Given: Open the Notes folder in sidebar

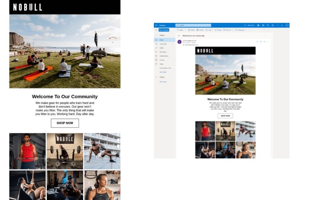Looking at the screenshot, I should click(164, 64).
